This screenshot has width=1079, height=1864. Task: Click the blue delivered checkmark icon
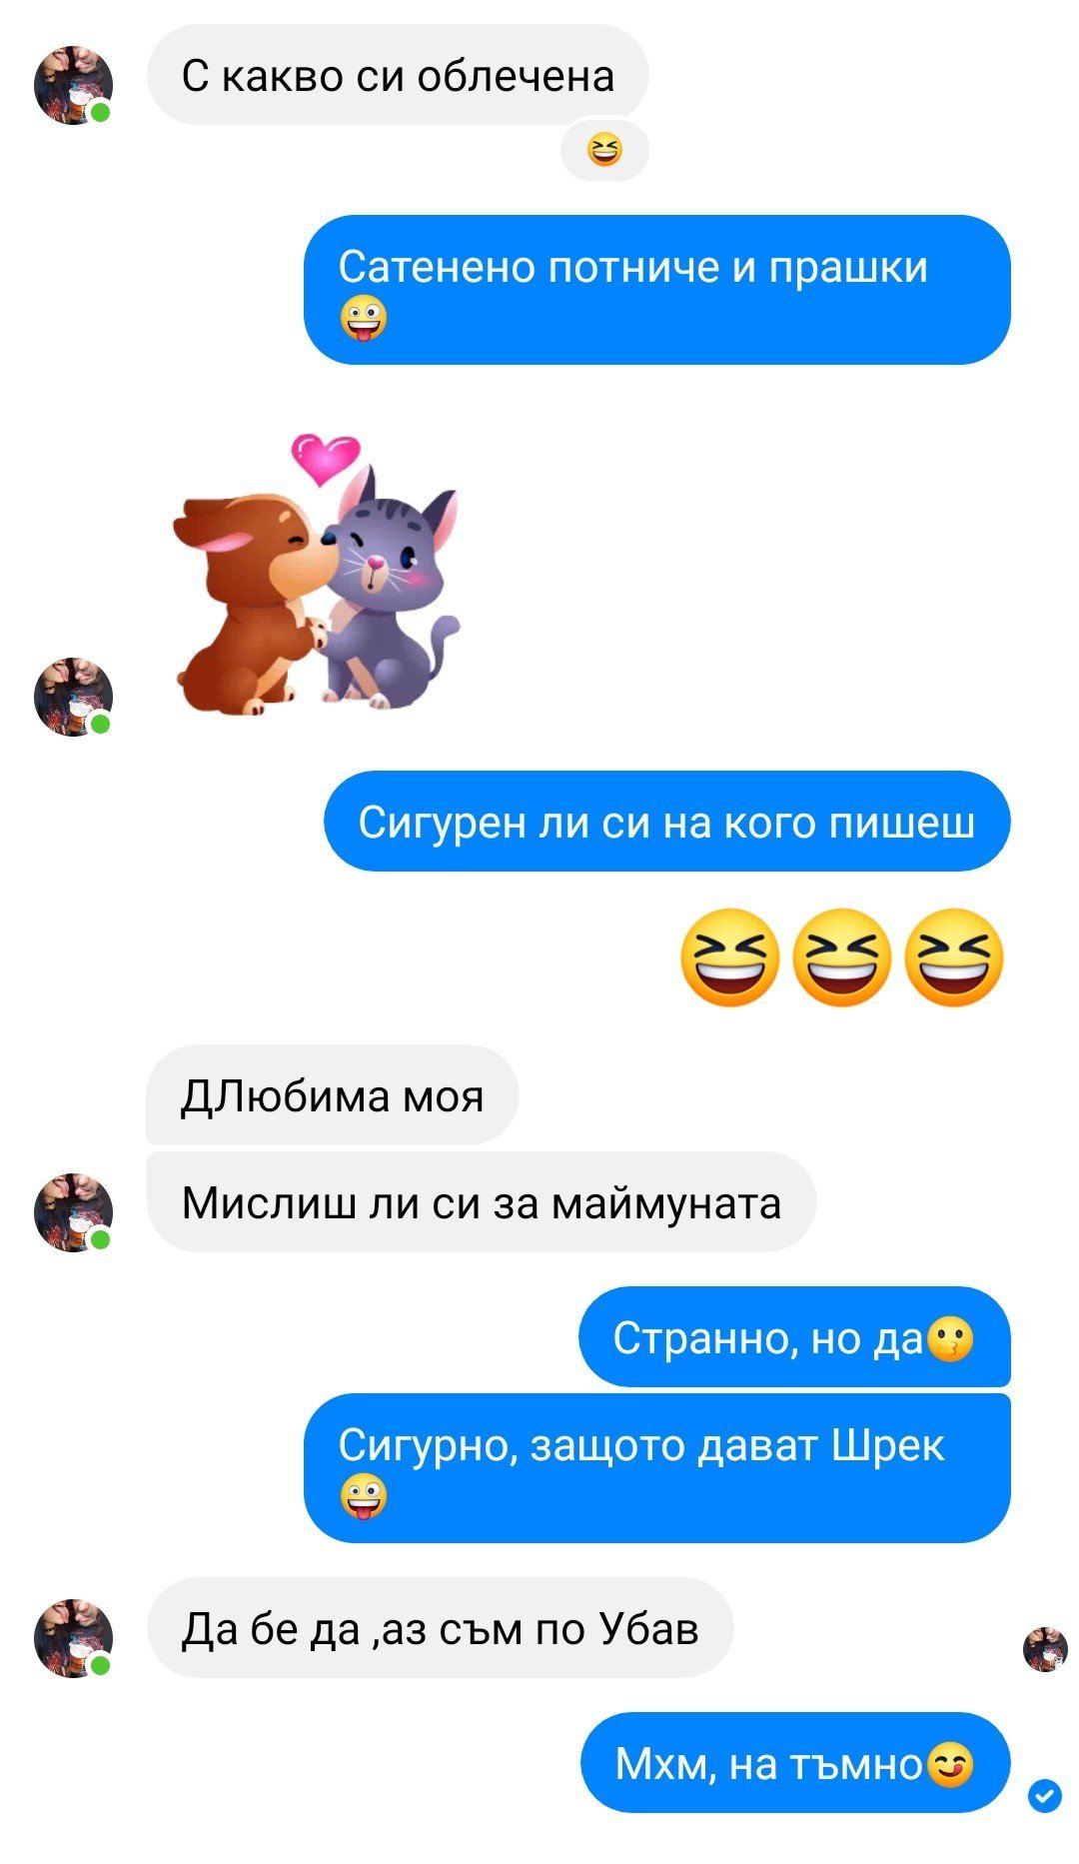1045,1795
